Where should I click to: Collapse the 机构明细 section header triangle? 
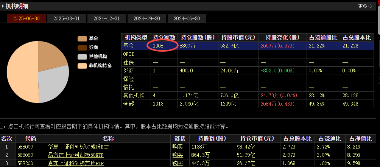coord(3,6)
